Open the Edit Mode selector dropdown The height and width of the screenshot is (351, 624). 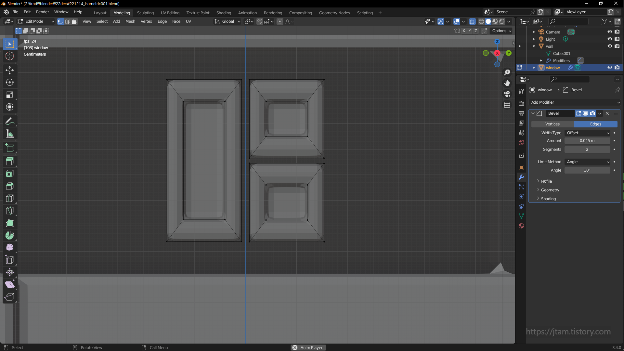pos(36,21)
